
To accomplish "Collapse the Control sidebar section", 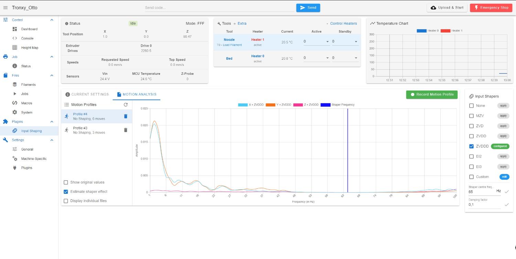I will pyautogui.click(x=52, y=20).
